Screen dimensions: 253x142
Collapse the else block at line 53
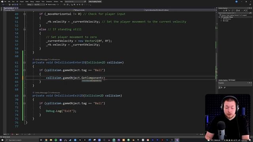(25, 29)
